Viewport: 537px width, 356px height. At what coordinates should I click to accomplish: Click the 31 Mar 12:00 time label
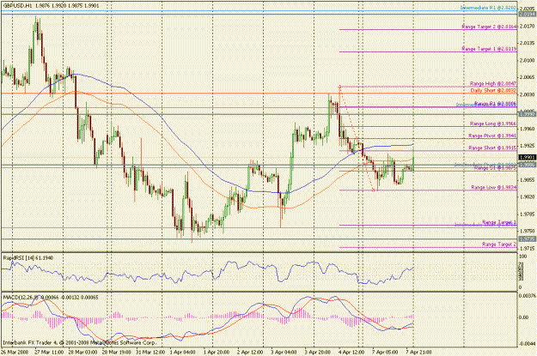tap(150, 352)
